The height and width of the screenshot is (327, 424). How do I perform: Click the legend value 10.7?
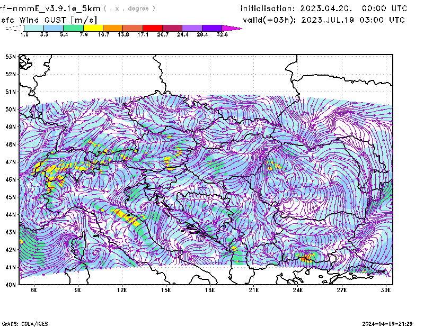[x=103, y=34]
